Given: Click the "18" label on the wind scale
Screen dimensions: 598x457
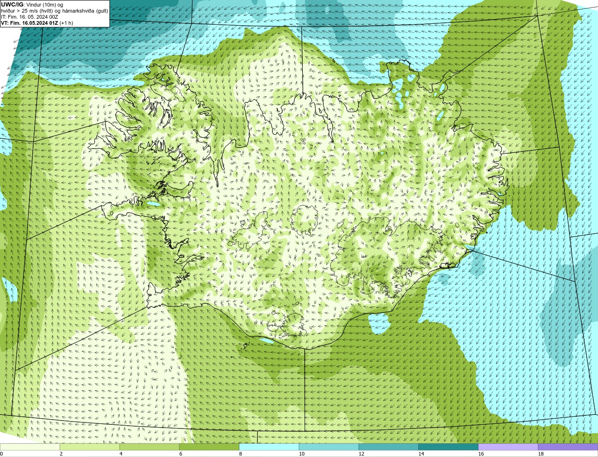Looking at the screenshot, I should [541, 454].
